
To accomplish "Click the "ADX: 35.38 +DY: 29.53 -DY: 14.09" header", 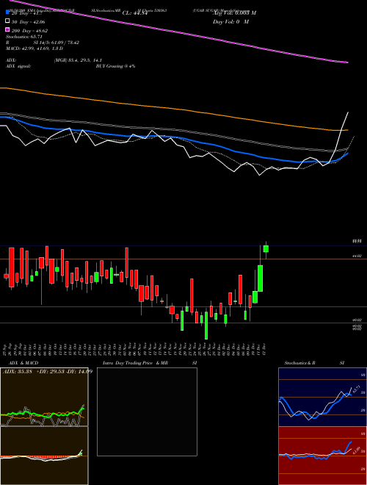I will click(48, 371).
